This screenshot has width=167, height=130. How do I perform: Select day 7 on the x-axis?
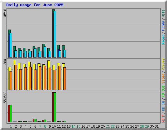click(40, 126)
